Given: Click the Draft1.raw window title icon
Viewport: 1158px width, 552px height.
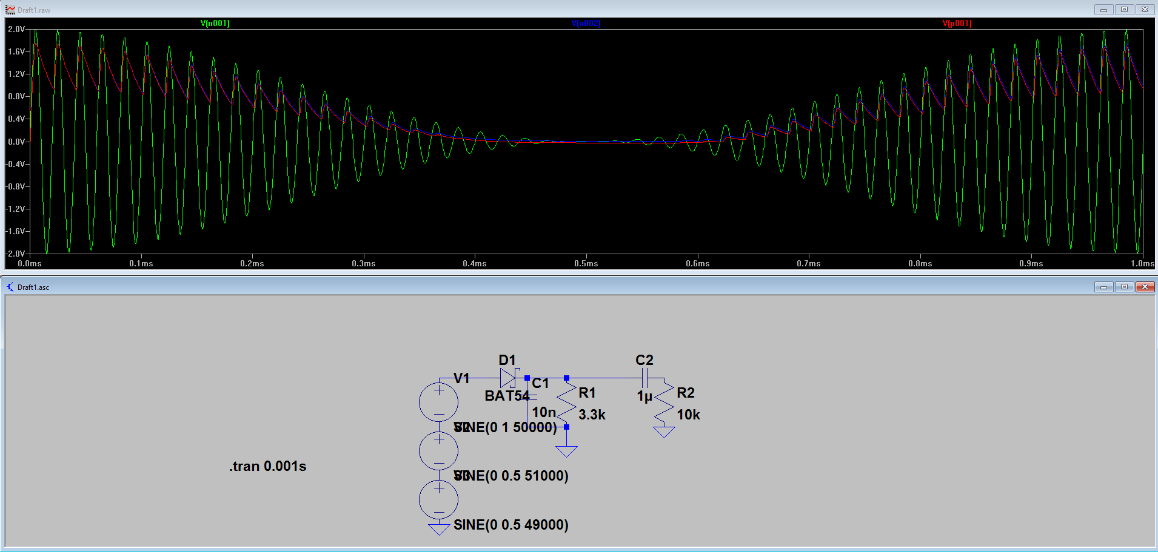Looking at the screenshot, I should [10, 10].
